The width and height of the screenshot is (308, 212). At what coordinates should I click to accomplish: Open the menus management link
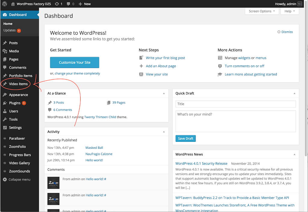[x=261, y=58]
